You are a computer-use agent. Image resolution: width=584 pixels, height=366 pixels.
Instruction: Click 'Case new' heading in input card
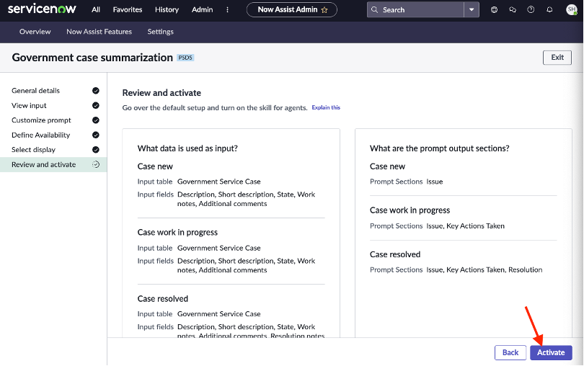pyautogui.click(x=155, y=166)
